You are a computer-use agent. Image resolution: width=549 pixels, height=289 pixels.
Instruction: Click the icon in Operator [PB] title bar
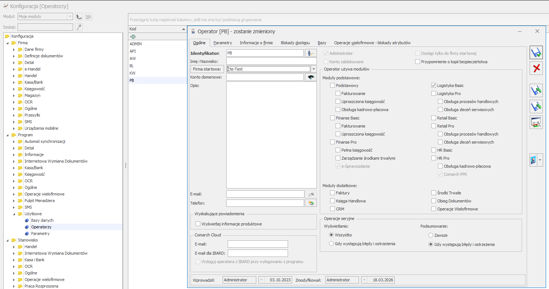193,31
